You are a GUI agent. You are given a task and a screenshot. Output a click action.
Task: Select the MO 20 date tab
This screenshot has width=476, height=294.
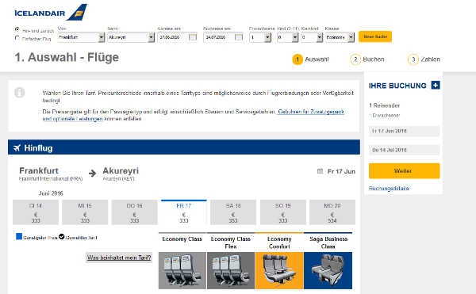[x=332, y=212]
